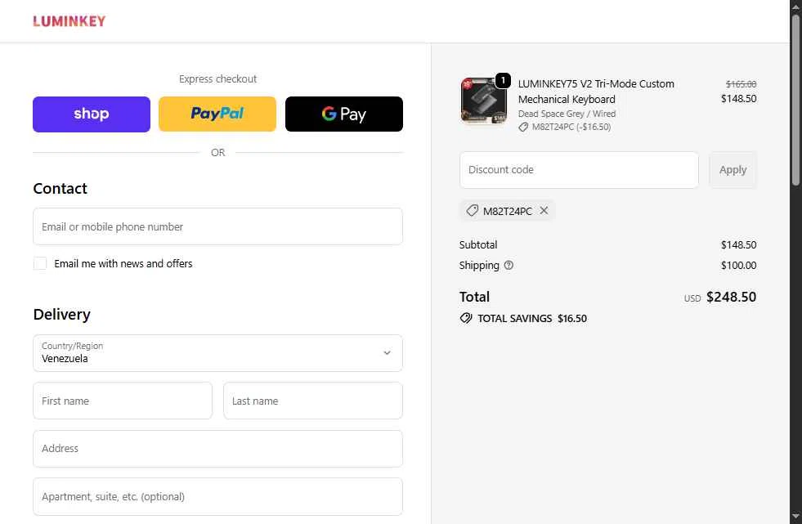Screen dimensions: 802x524
Task: Click the Delivery heading
Action: [62, 315]
